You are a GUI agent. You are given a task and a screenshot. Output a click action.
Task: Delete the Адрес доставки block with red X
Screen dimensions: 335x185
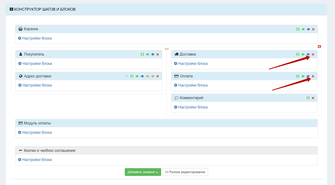point(158,76)
